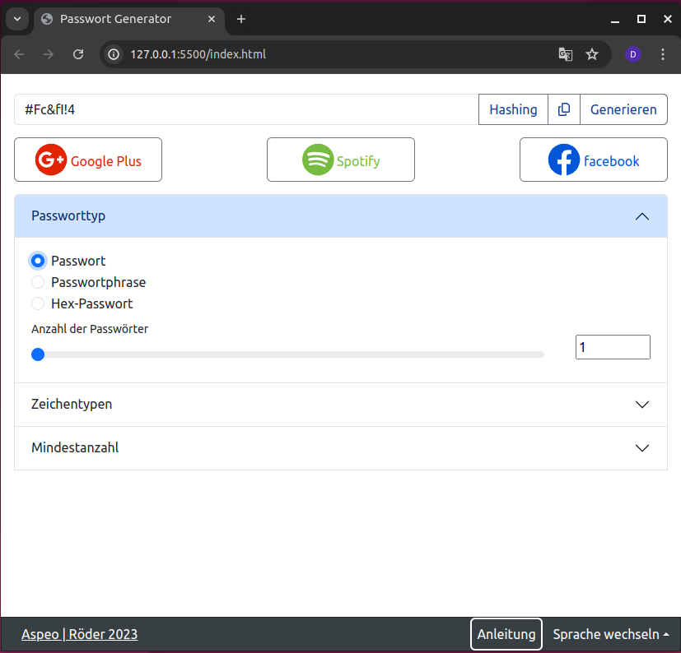Click the Google Plus preset button text
Viewport: 681px width, 653px height.
pyautogui.click(x=106, y=161)
